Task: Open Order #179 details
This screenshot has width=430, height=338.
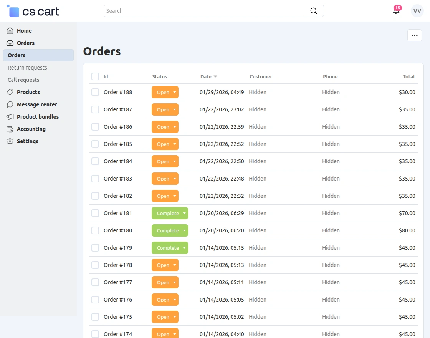Action: click(x=117, y=248)
